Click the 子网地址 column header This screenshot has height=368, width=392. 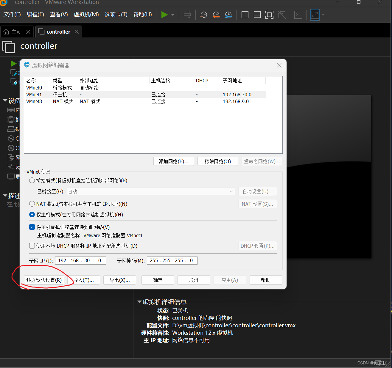[x=243, y=81]
